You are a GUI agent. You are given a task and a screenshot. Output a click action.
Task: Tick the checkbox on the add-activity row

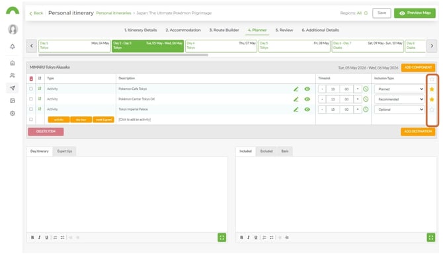tap(31, 119)
